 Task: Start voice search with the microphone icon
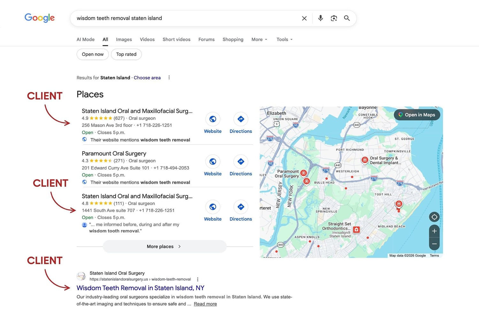pyautogui.click(x=321, y=18)
